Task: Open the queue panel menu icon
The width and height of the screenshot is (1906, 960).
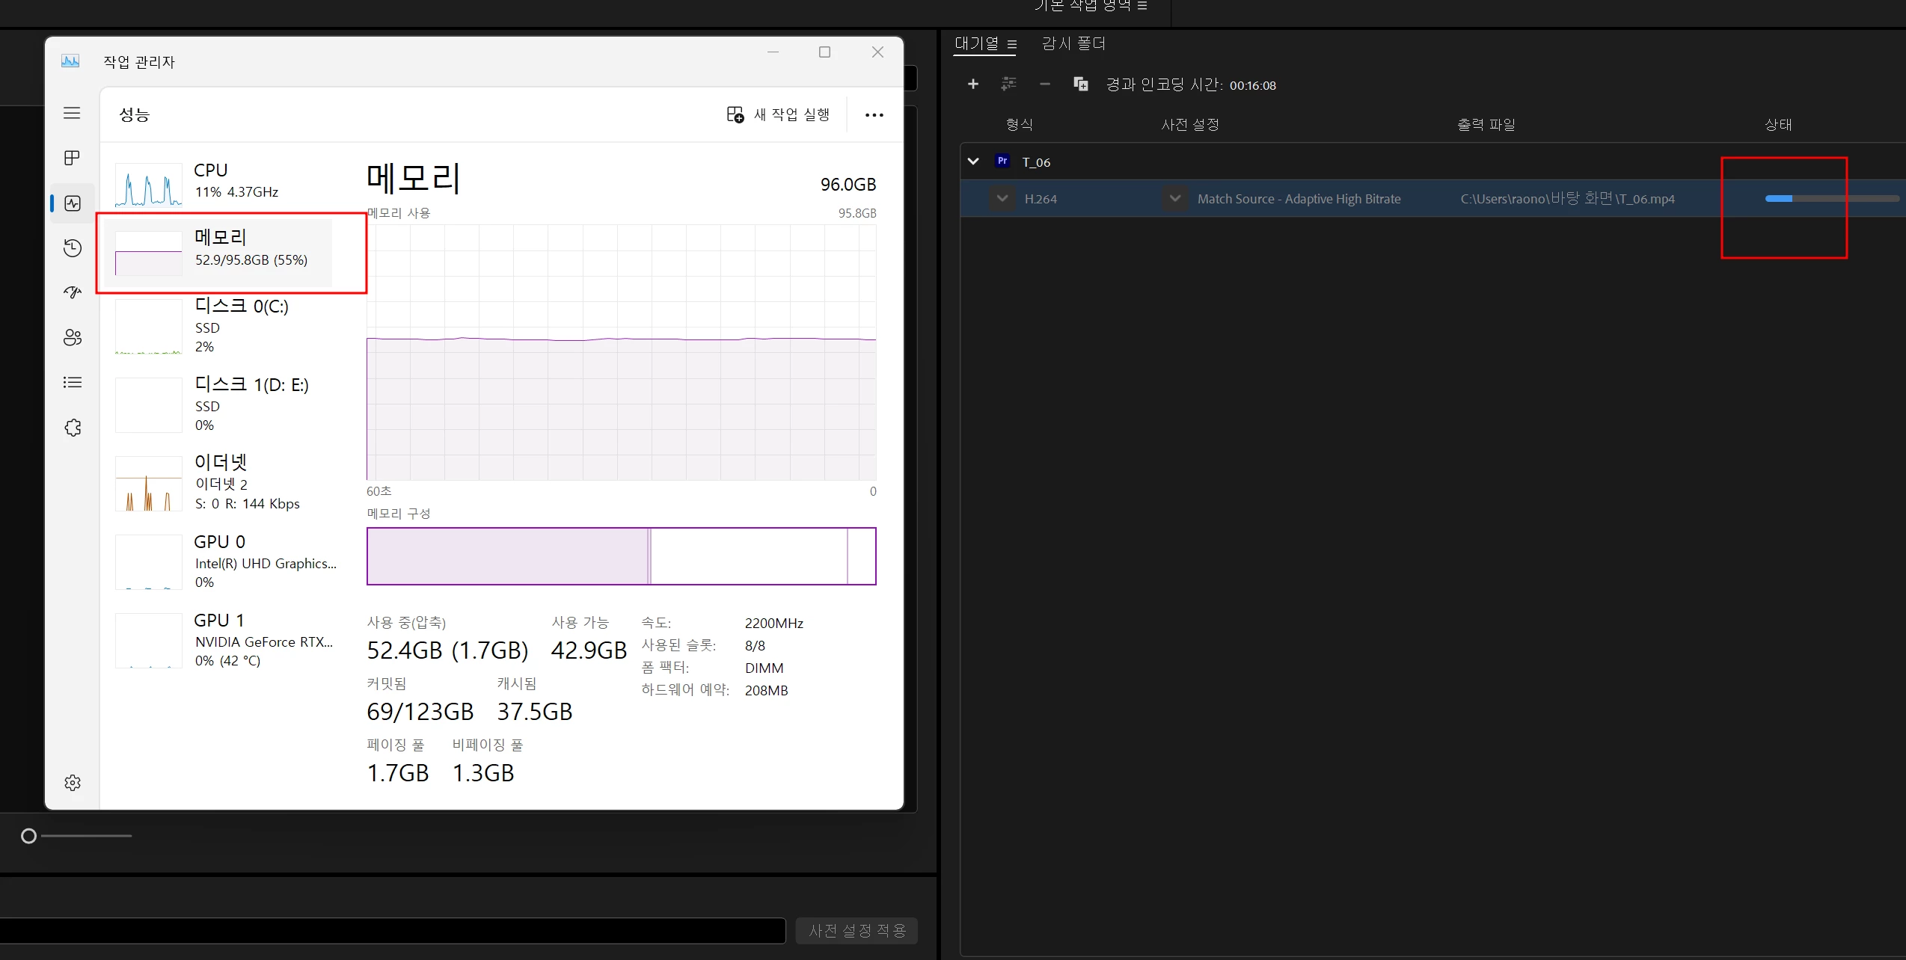Action: [x=1011, y=44]
